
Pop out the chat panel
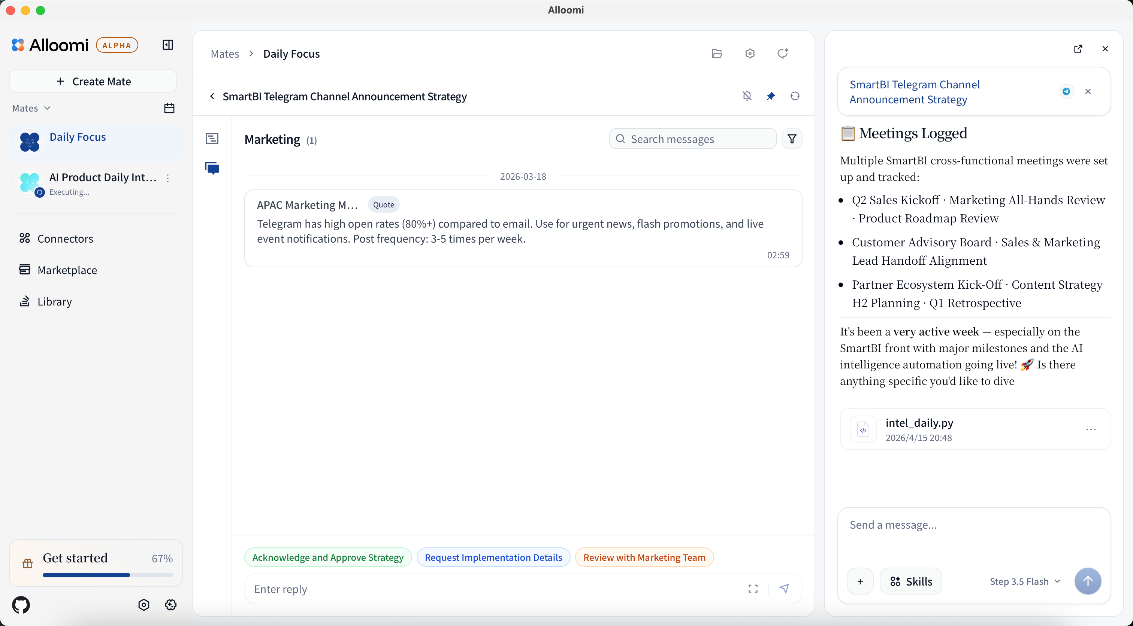tap(1078, 49)
